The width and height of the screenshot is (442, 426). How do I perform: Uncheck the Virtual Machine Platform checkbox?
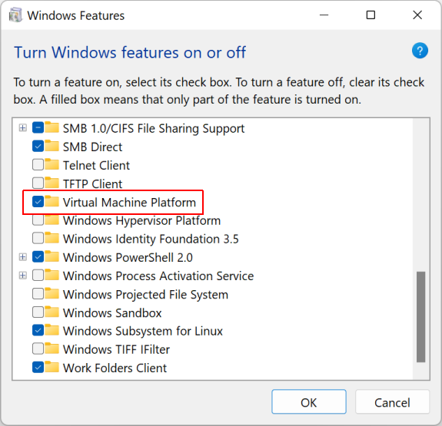tap(38, 202)
